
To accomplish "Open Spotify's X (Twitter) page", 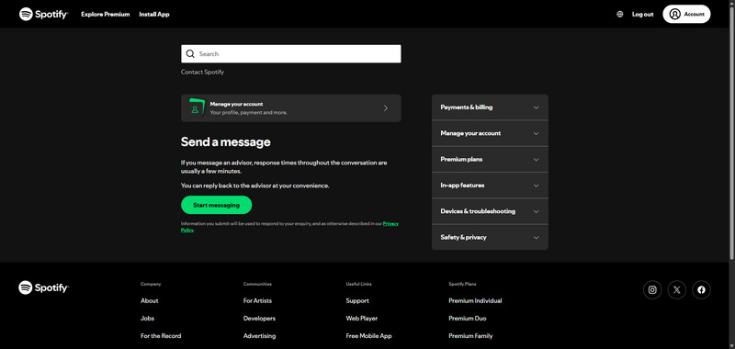I will click(677, 290).
